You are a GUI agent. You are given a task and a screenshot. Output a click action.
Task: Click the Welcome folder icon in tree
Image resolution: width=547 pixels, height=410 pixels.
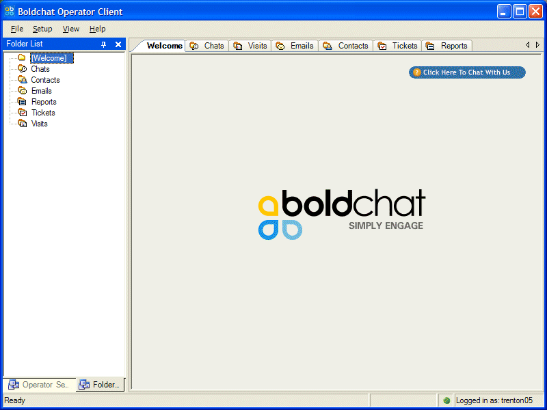click(x=22, y=57)
